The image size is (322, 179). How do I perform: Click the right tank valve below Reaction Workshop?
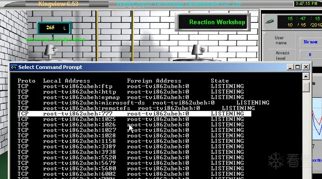198,52
